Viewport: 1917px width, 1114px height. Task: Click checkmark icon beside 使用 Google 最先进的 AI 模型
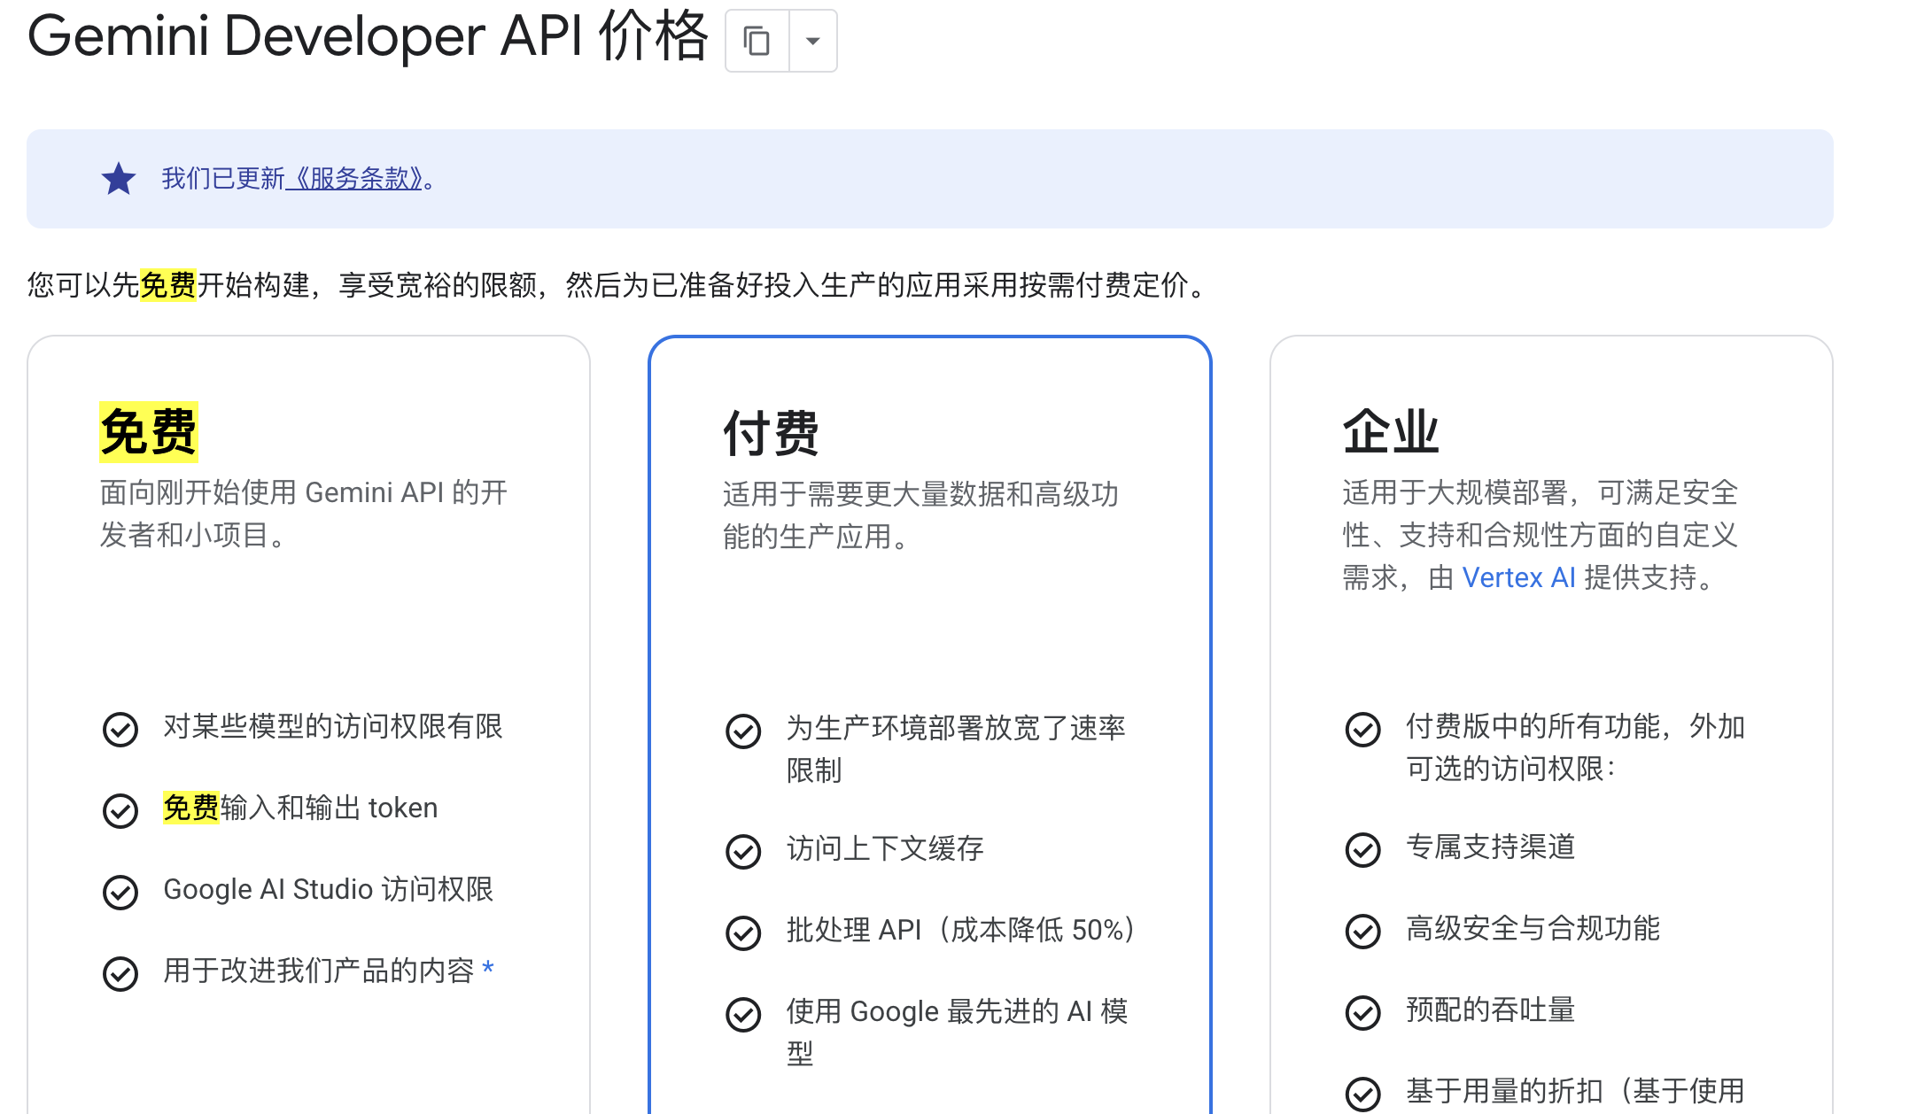743,1014
